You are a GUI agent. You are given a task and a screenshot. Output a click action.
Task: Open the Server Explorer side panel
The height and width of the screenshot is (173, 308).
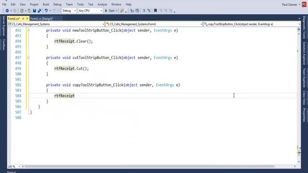coord(3,25)
